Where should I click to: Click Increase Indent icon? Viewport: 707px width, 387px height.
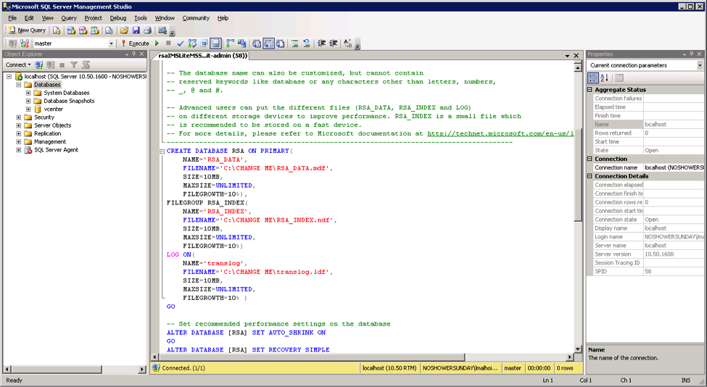(x=334, y=43)
